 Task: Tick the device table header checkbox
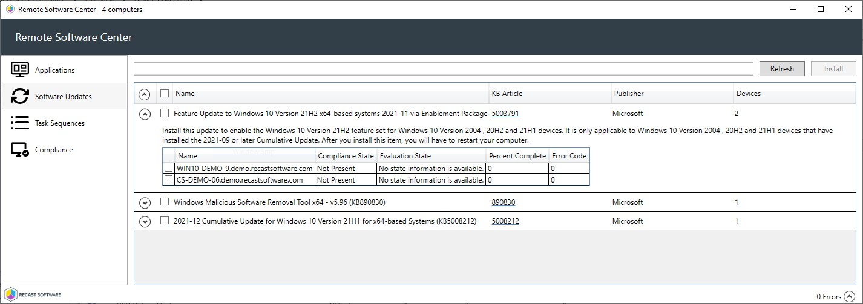(x=169, y=155)
